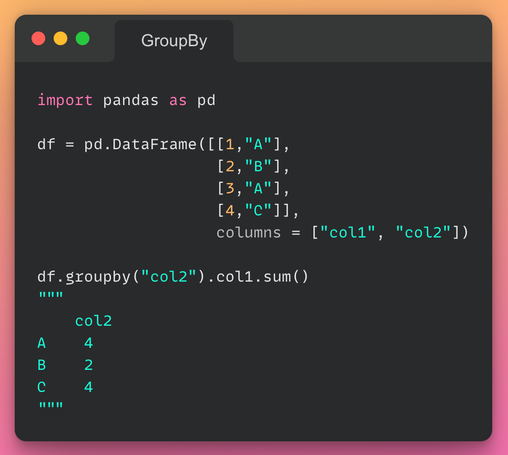Click the red close window button
The height and width of the screenshot is (455, 508).
tap(38, 38)
